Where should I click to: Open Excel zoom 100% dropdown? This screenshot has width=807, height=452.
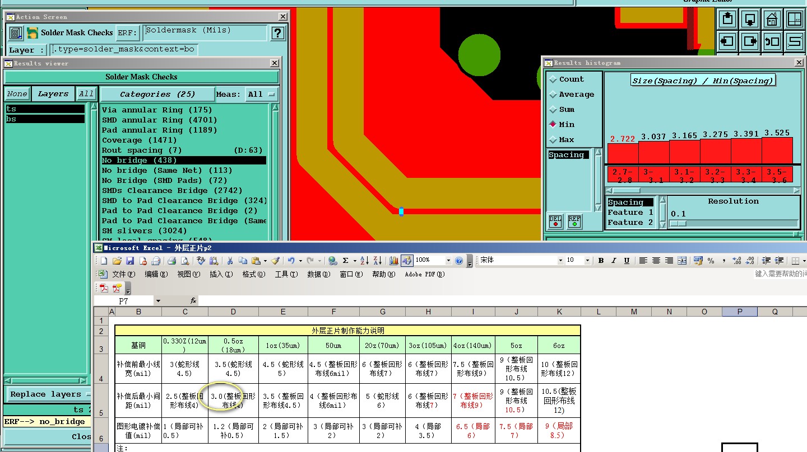pos(448,261)
